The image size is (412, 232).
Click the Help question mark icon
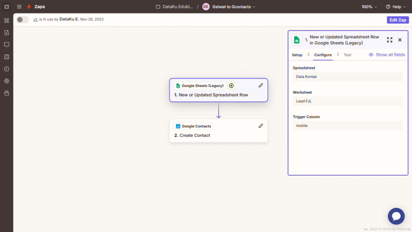pos(388,7)
